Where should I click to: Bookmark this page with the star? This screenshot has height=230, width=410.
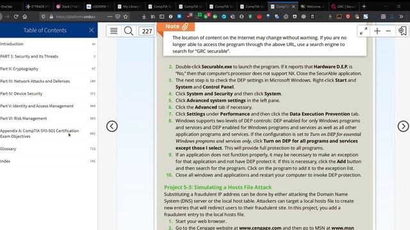126,17
